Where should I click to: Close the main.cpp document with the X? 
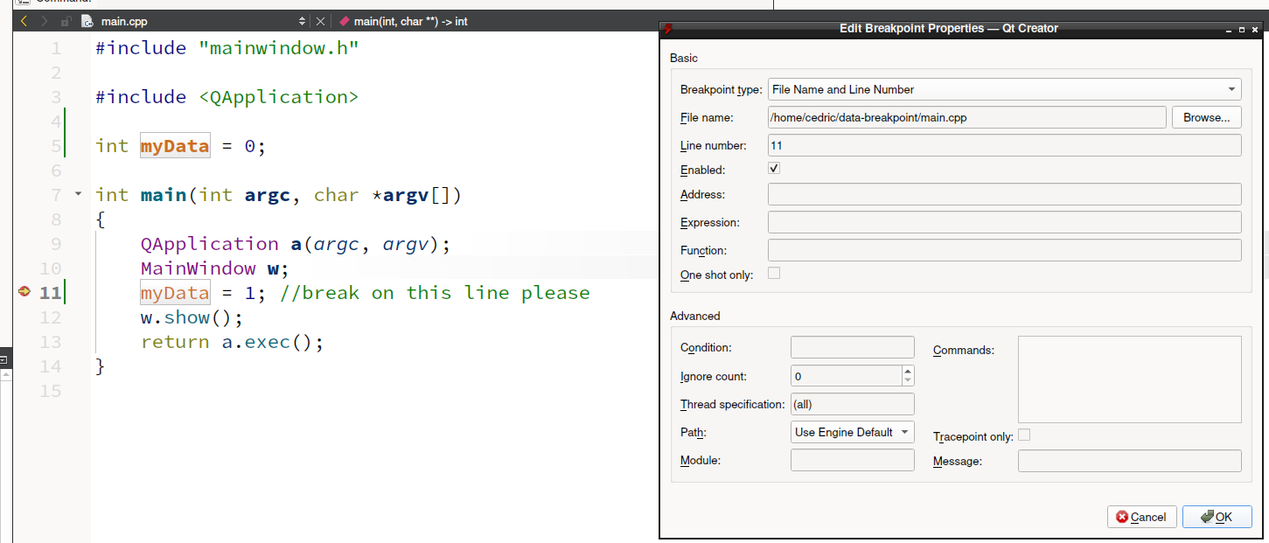coord(320,21)
